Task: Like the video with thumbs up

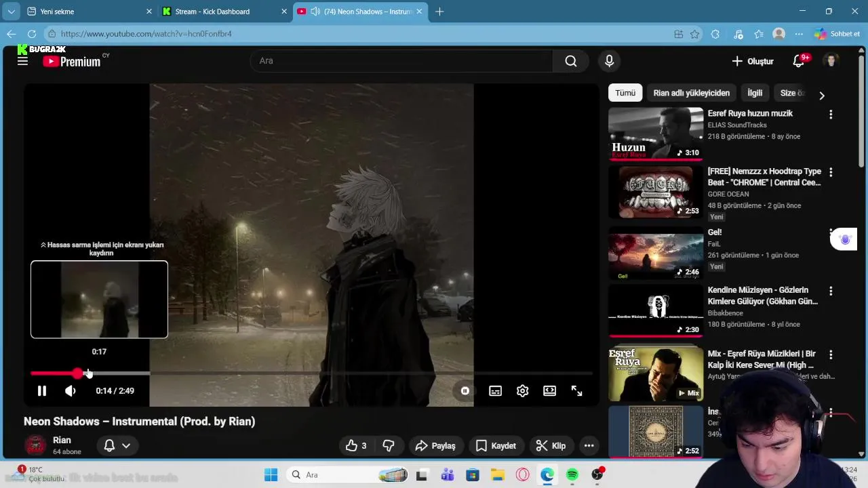Action: [357, 446]
